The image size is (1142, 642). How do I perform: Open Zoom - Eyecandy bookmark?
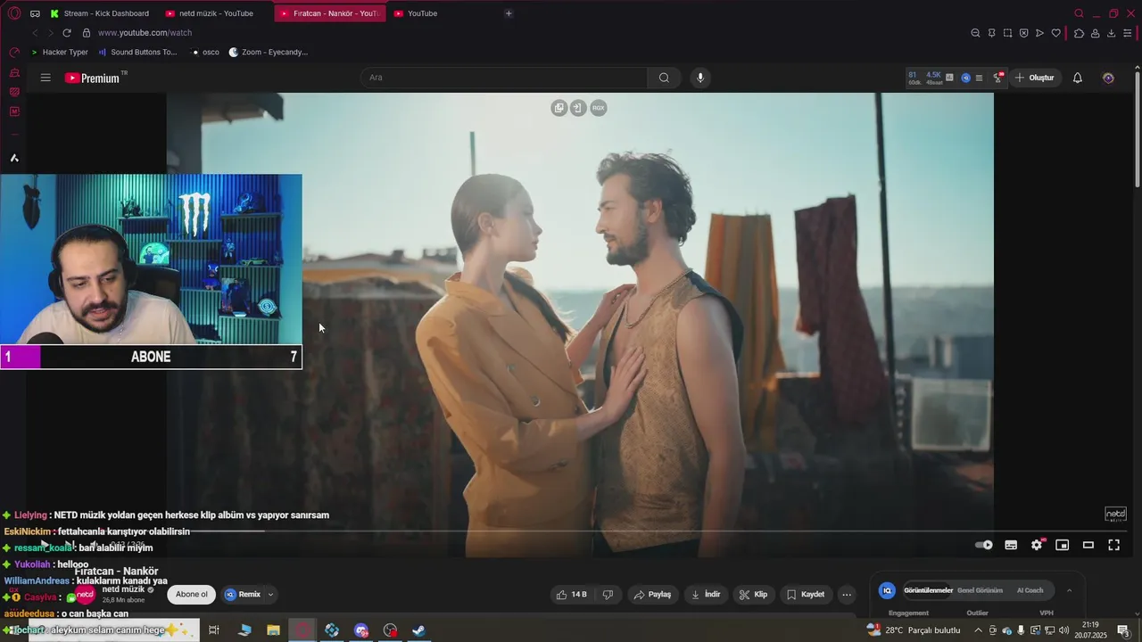click(x=269, y=53)
